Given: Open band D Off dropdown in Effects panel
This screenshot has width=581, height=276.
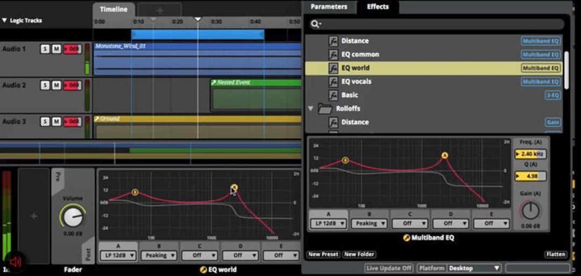Looking at the screenshot, I should click(451, 223).
